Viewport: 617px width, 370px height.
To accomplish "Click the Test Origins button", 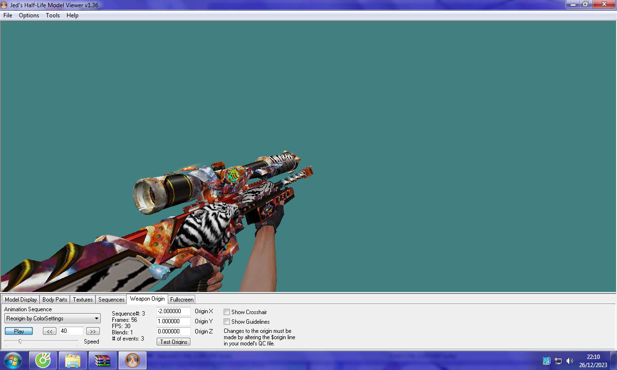I will tap(173, 342).
